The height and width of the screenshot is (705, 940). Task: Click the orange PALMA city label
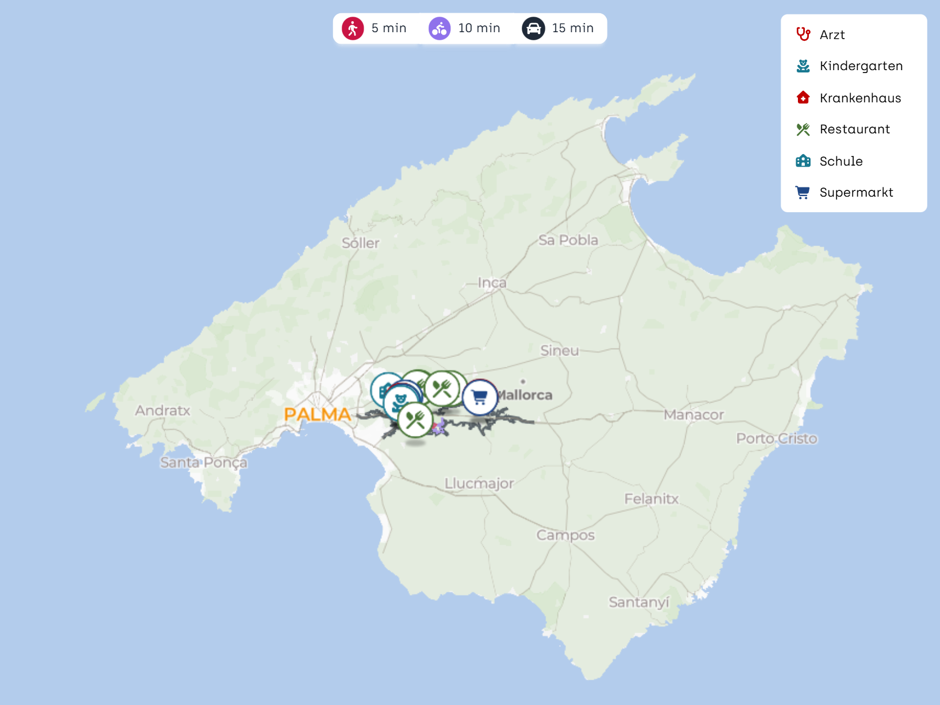point(317,414)
